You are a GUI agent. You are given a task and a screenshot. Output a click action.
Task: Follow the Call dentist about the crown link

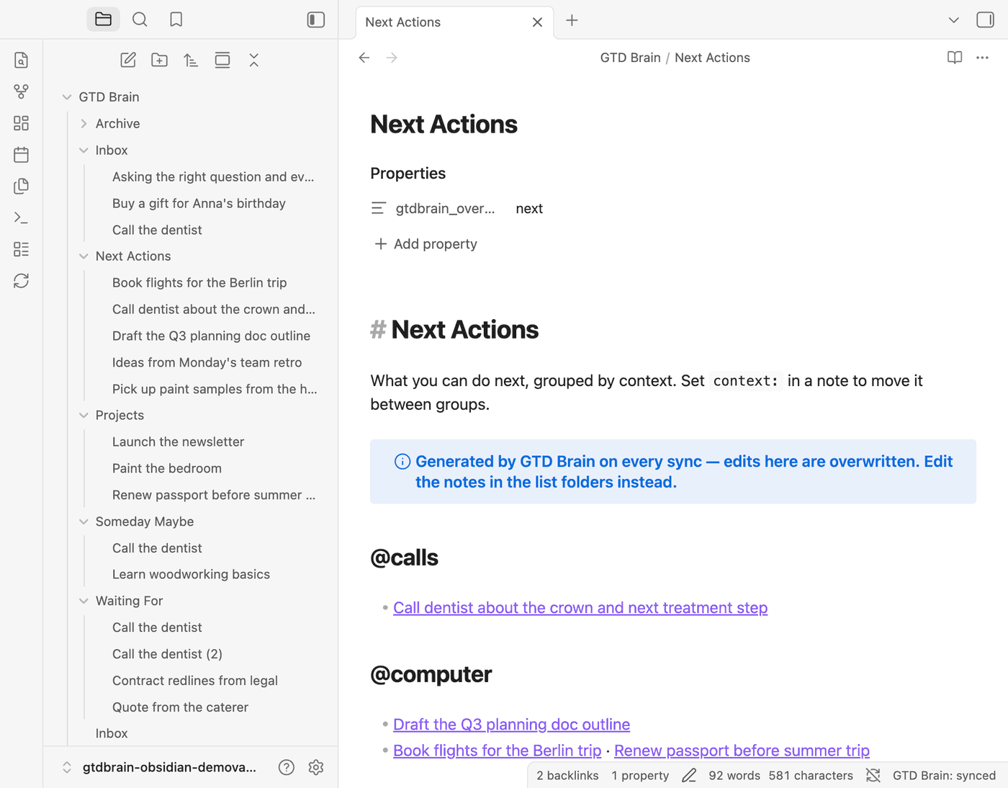point(580,608)
